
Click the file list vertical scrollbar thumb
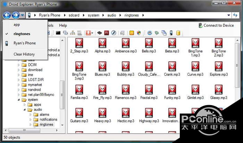237,65
